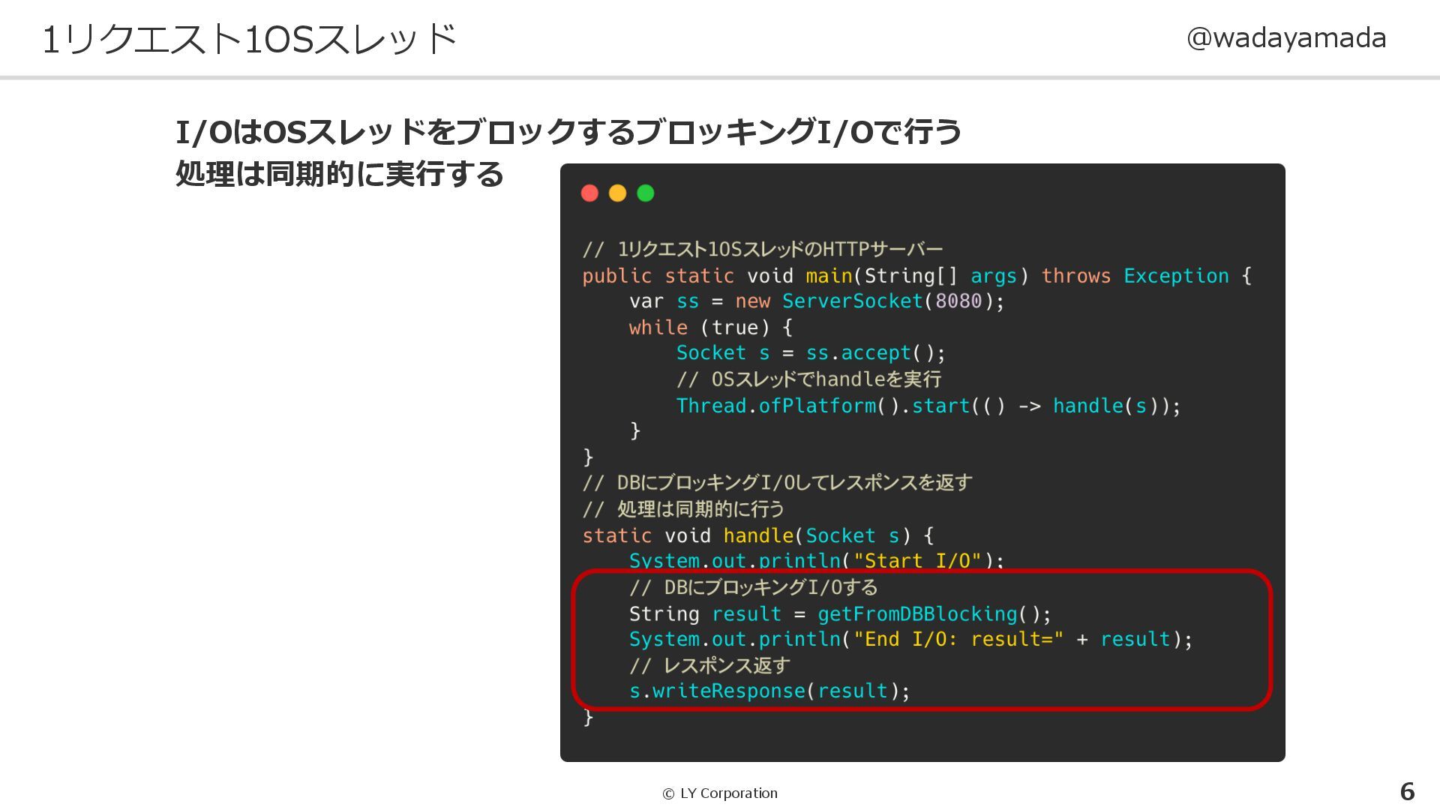Click the heading about ブロッキングI/O
This screenshot has width=1440, height=810.
(x=568, y=132)
